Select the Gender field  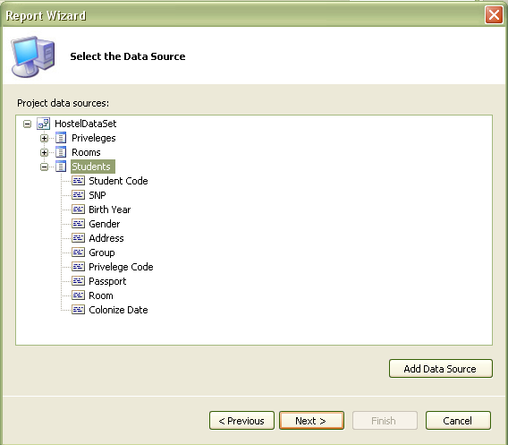click(x=105, y=224)
